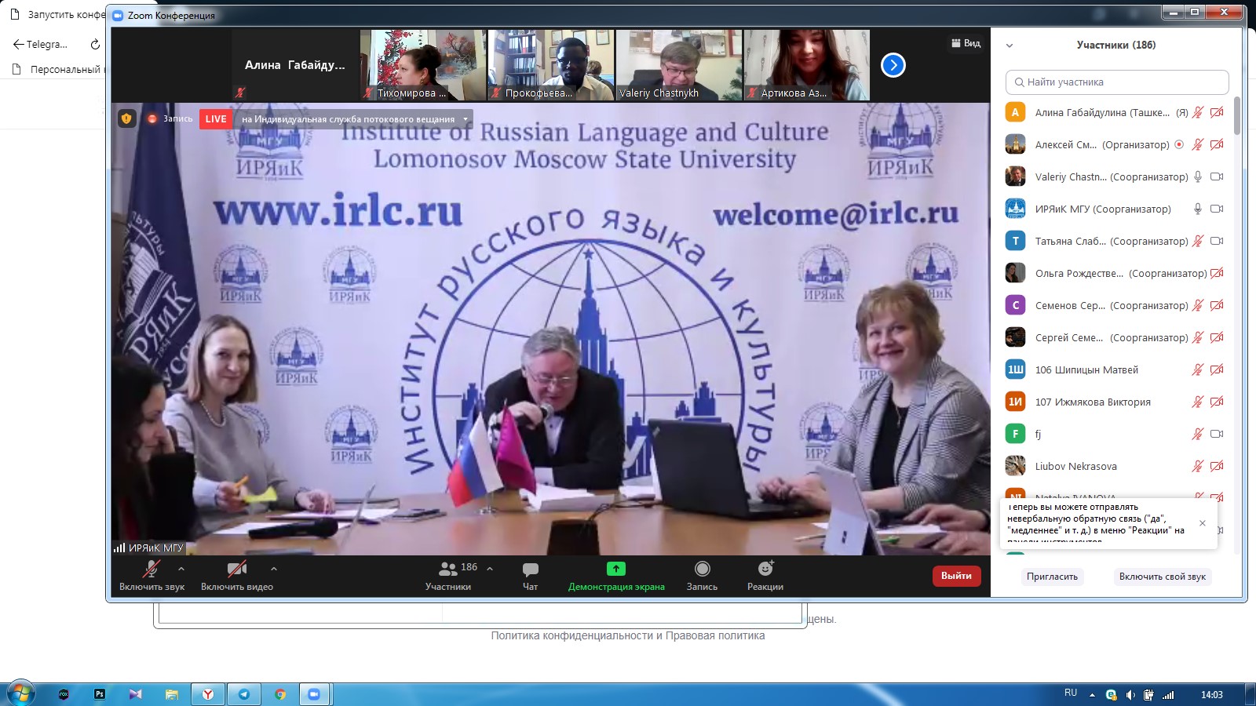Reload page in background browser
The width and height of the screenshot is (1256, 706).
pos(95,45)
